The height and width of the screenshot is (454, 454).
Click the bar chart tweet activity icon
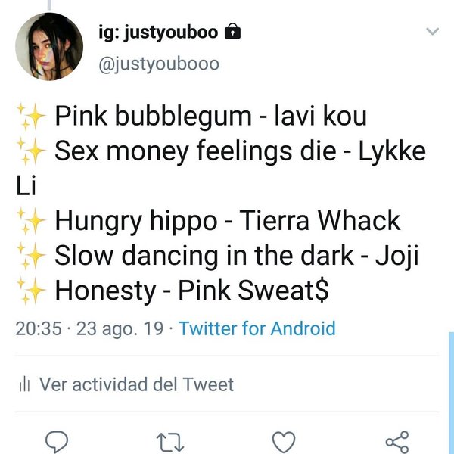tap(23, 385)
